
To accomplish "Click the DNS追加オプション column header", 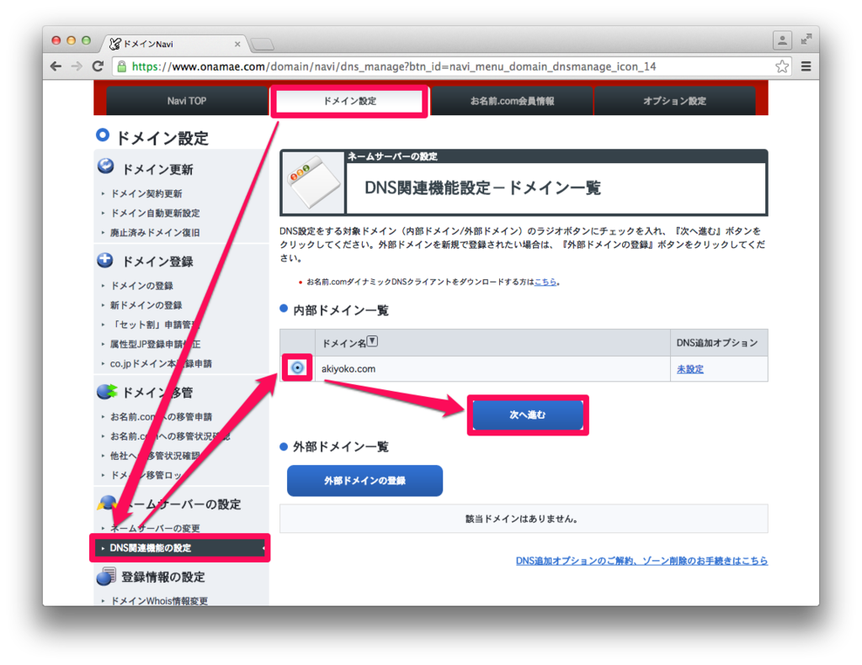I will pyautogui.click(x=717, y=343).
